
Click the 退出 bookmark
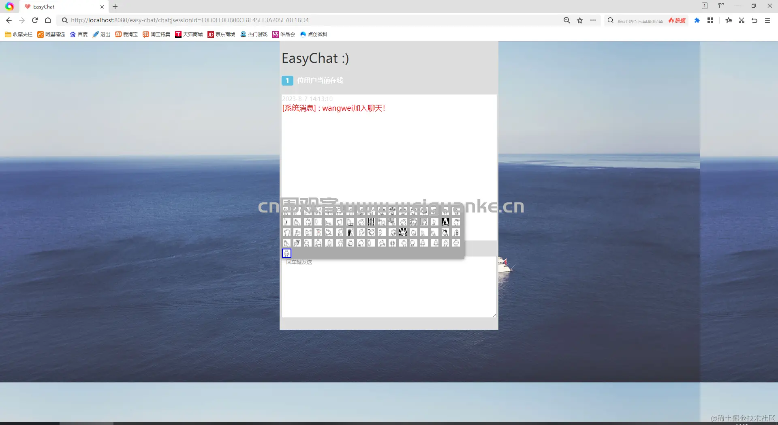[x=101, y=34]
